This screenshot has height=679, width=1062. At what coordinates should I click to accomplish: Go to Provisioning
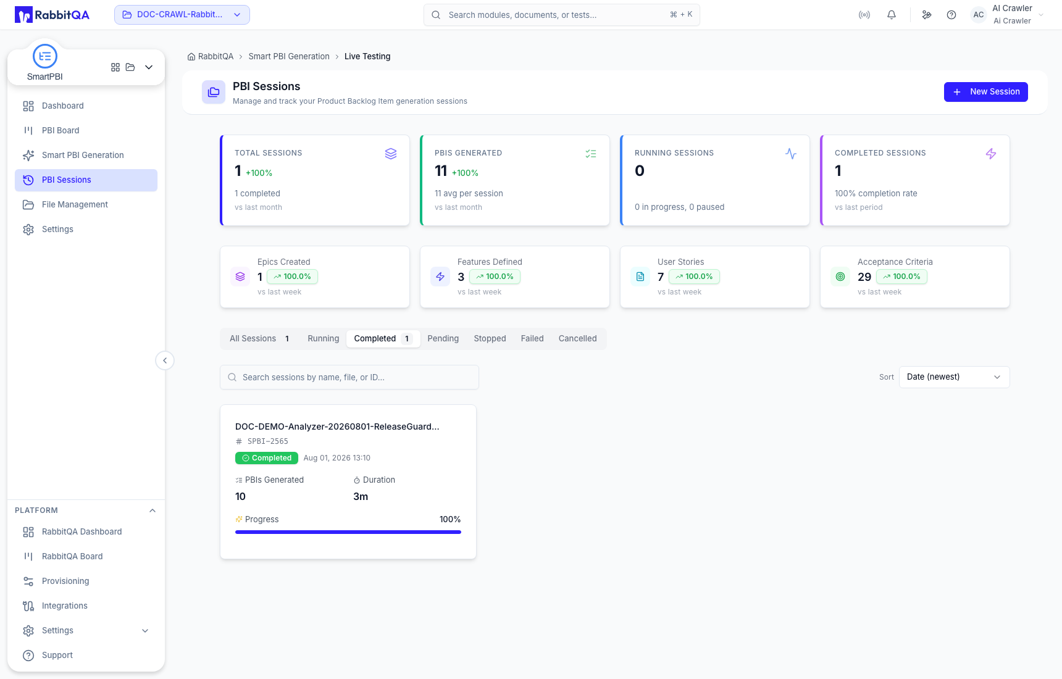point(86,581)
